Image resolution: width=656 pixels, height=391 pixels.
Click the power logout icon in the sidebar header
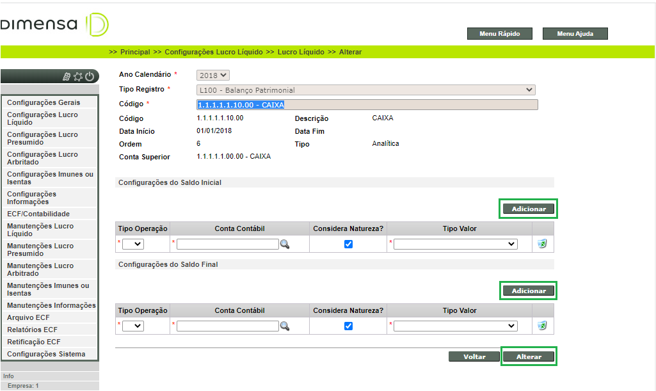(x=89, y=76)
